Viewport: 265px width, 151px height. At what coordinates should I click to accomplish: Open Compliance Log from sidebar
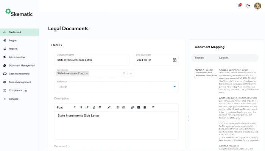[18, 90]
